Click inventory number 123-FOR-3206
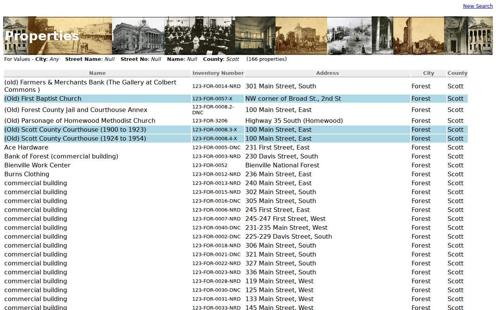The width and height of the screenshot is (496, 310). (x=210, y=121)
